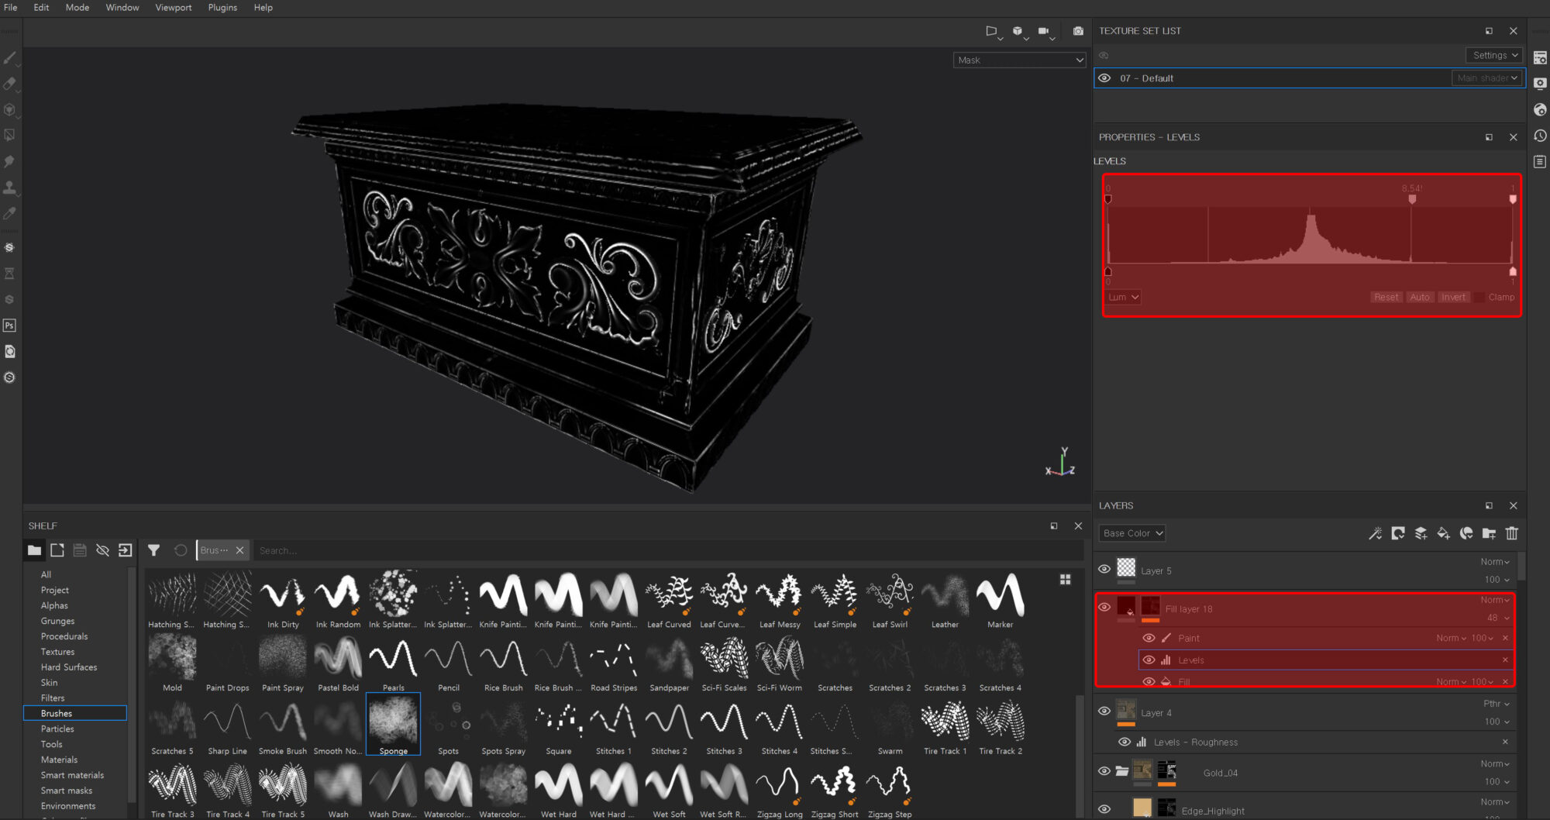Viewport: 1550px width, 820px height.
Task: Toggle visibility of the Gold_04 folder
Action: [1104, 771]
